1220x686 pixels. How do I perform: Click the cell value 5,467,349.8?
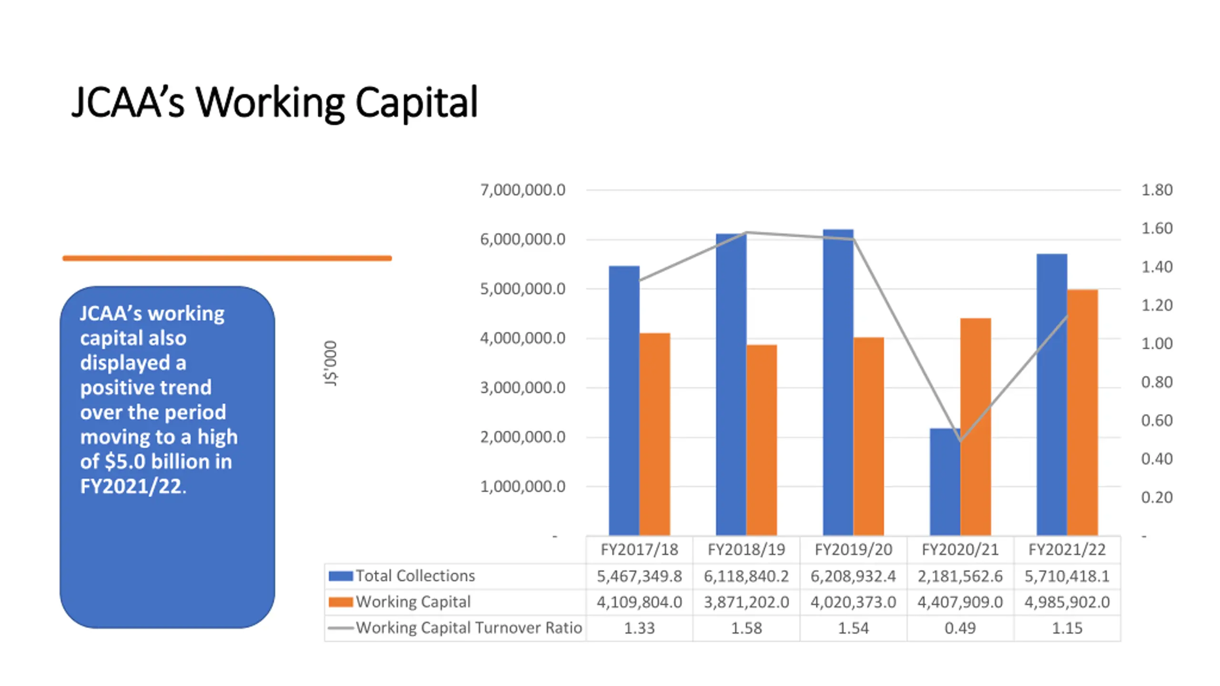pyautogui.click(x=640, y=576)
